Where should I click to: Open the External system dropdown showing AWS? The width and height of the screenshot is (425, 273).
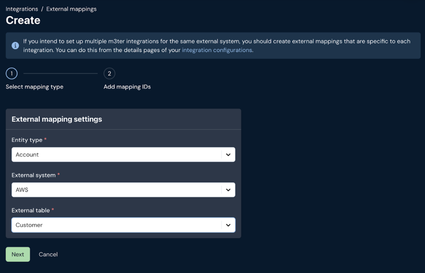[x=123, y=190]
